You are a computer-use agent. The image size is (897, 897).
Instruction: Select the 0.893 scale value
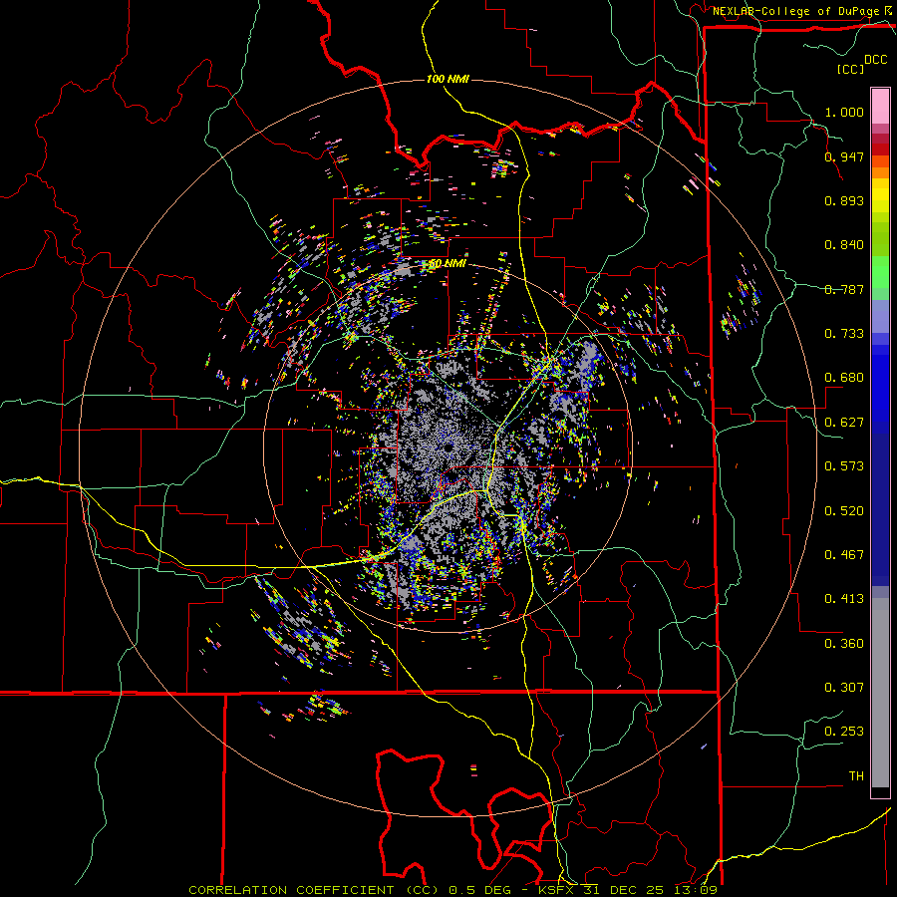point(844,200)
